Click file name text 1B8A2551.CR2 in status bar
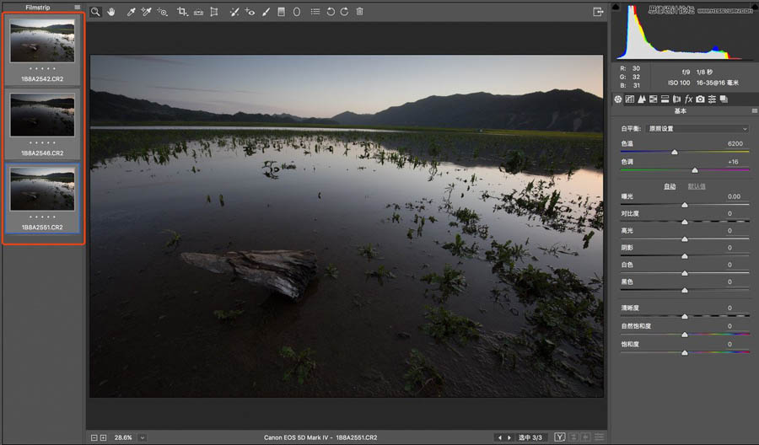This screenshot has height=445, width=759. point(356,437)
